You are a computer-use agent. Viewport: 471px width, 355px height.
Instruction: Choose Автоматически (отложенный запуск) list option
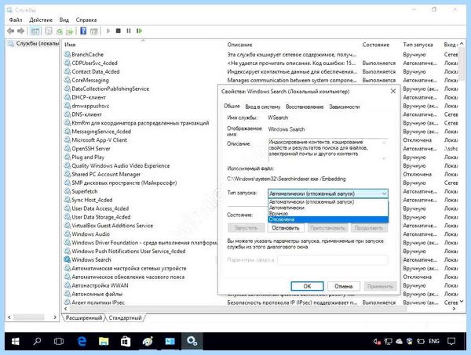pos(327,201)
